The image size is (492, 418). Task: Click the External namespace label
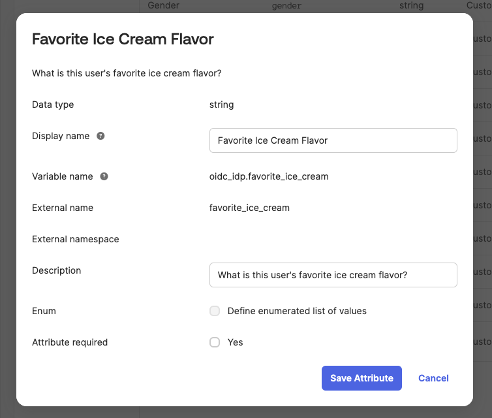[76, 239]
